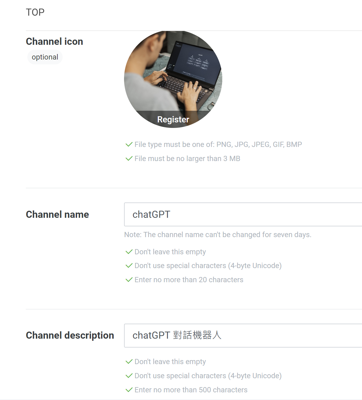Click checkmark beside file type requirement
The image size is (362, 400).
[129, 144]
